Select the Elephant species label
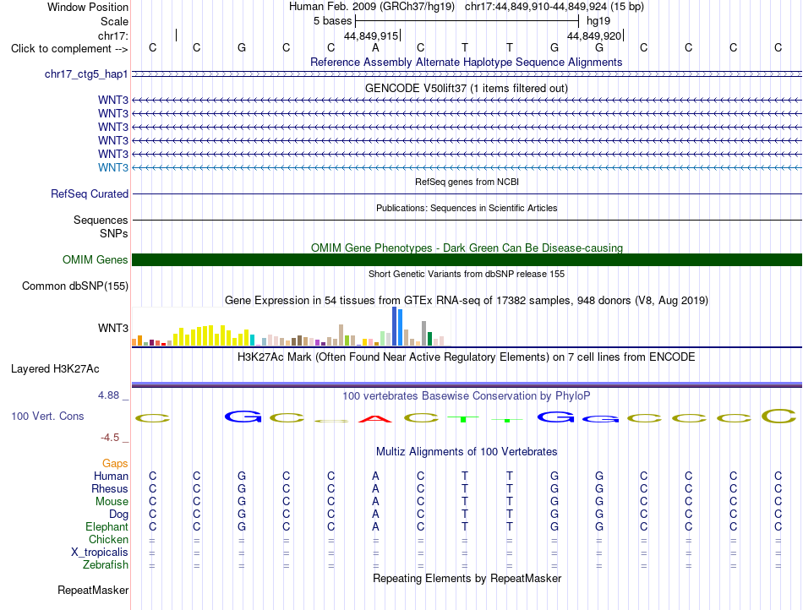The width and height of the screenshot is (803, 610). tap(107, 526)
